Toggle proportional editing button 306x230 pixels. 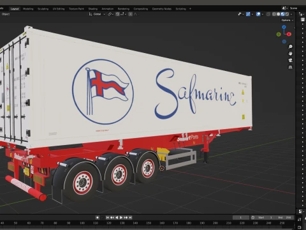(x=131, y=14)
